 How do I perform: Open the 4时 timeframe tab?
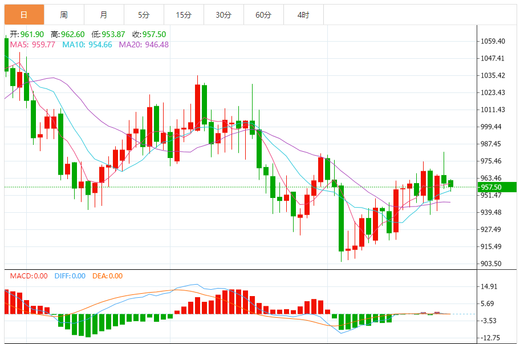(303, 15)
